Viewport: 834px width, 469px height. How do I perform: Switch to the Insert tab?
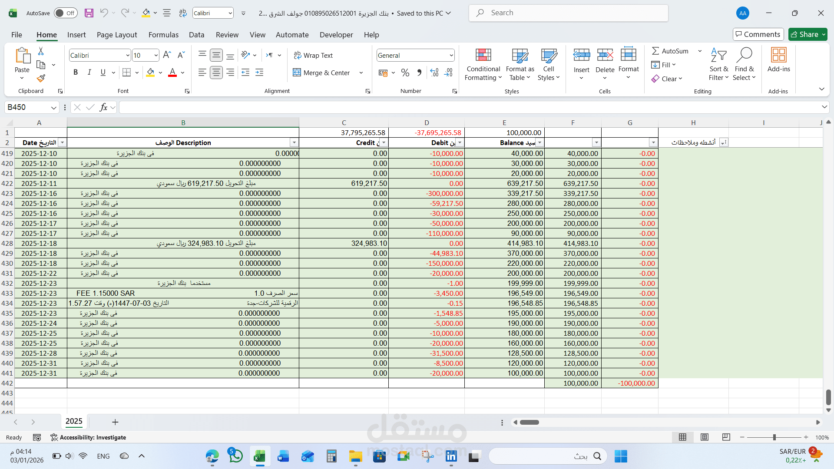[x=76, y=35]
